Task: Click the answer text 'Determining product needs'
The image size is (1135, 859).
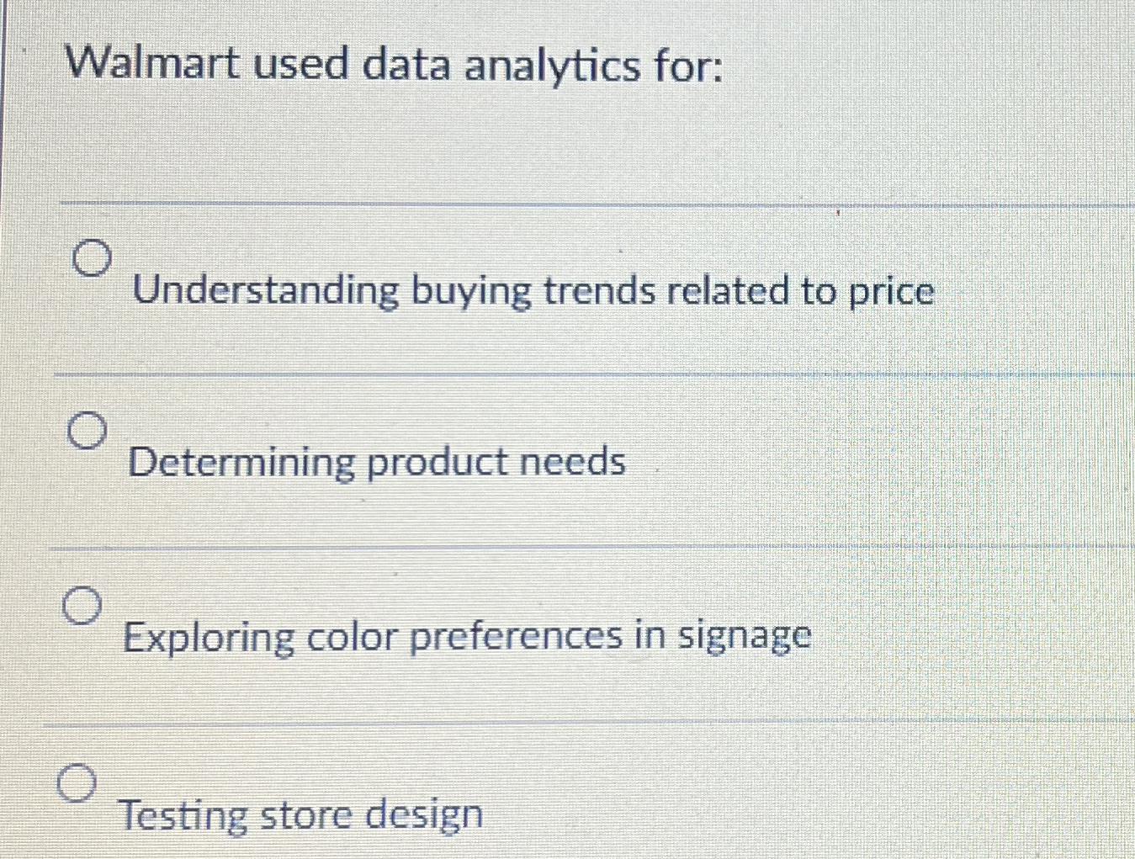Action: (x=376, y=462)
